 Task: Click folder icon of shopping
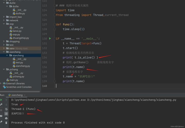pos(7,41)
